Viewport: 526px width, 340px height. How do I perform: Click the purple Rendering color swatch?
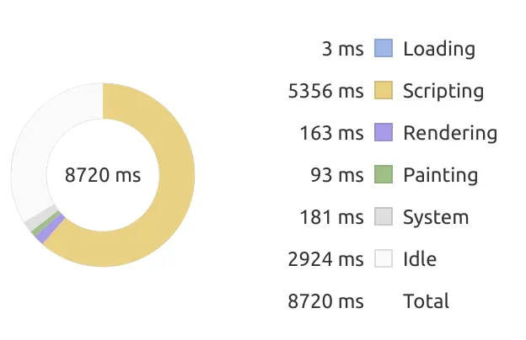(384, 133)
